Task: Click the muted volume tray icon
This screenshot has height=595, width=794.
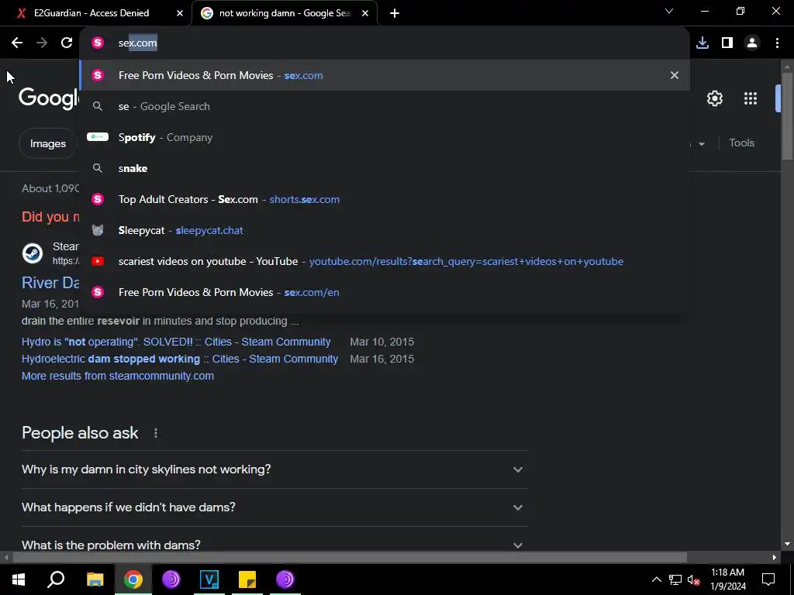Action: coord(694,580)
